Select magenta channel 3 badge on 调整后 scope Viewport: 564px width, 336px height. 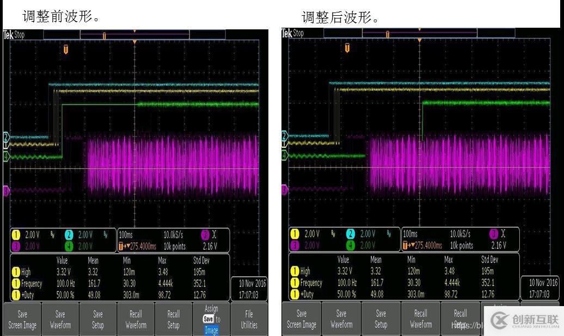point(295,245)
